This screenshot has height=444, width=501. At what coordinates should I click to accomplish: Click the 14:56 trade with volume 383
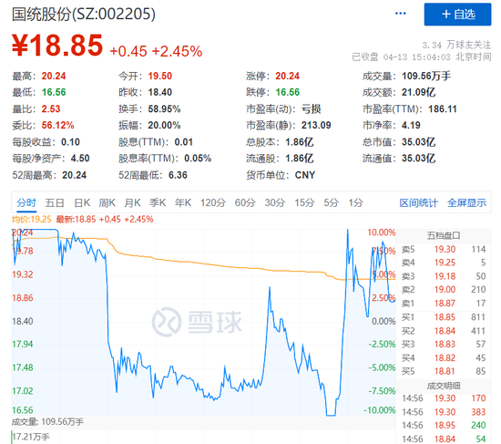pyautogui.click(x=444, y=412)
